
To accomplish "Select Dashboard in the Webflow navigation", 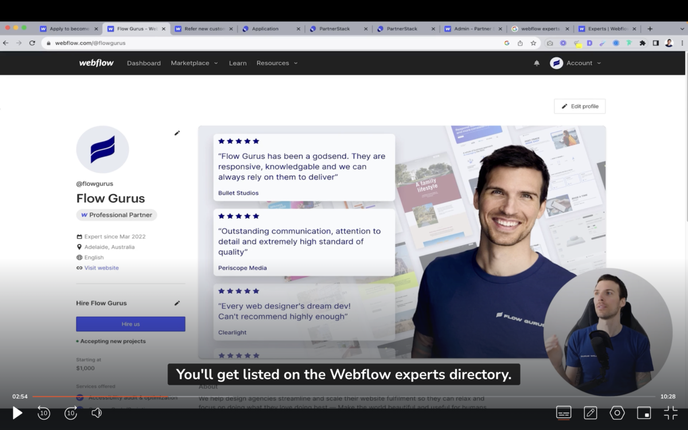I will click(143, 63).
